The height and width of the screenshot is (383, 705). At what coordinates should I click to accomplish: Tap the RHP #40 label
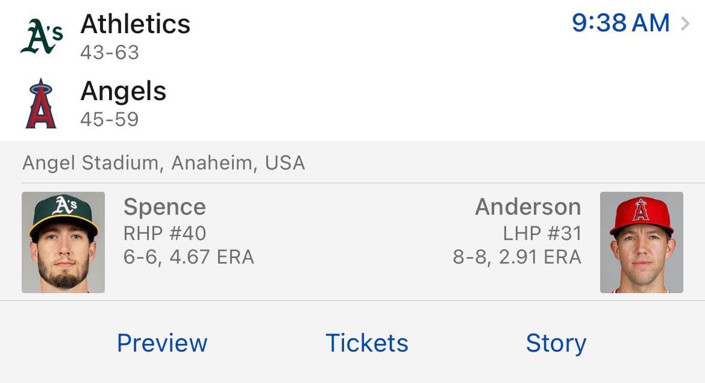coord(164,233)
